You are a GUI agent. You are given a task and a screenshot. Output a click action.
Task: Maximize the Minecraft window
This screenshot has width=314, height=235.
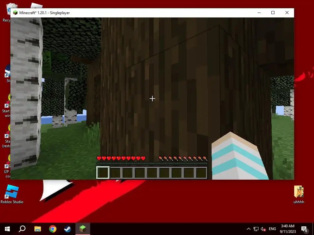[x=273, y=13]
